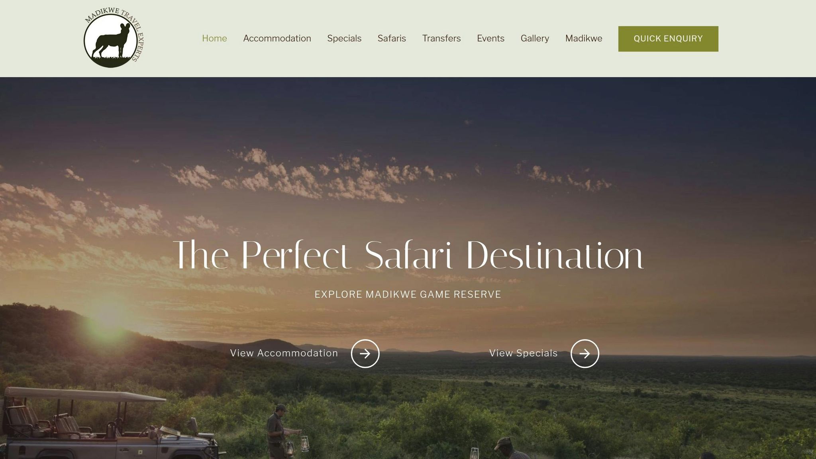816x459 pixels.
Task: Navigate to the Events page
Action: click(490, 39)
